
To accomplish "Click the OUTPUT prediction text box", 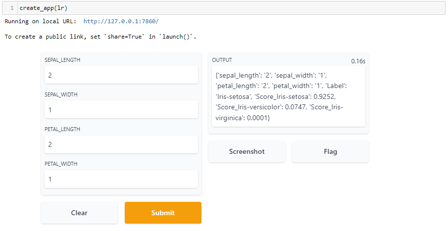I will (288, 96).
